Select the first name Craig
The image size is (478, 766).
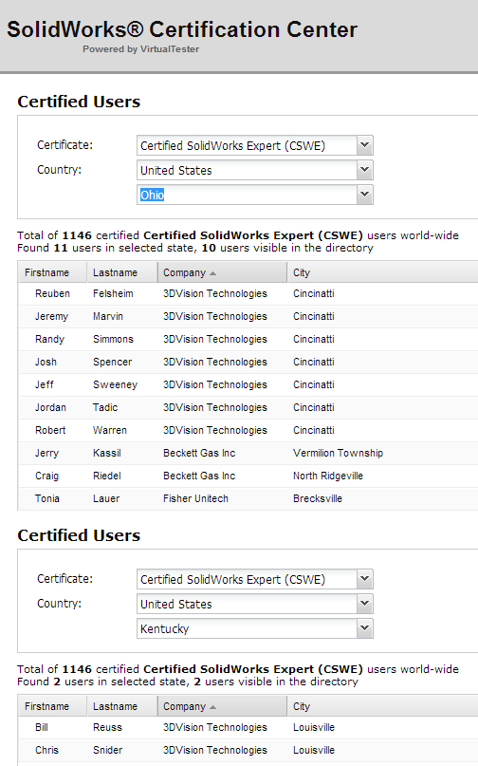pos(46,476)
